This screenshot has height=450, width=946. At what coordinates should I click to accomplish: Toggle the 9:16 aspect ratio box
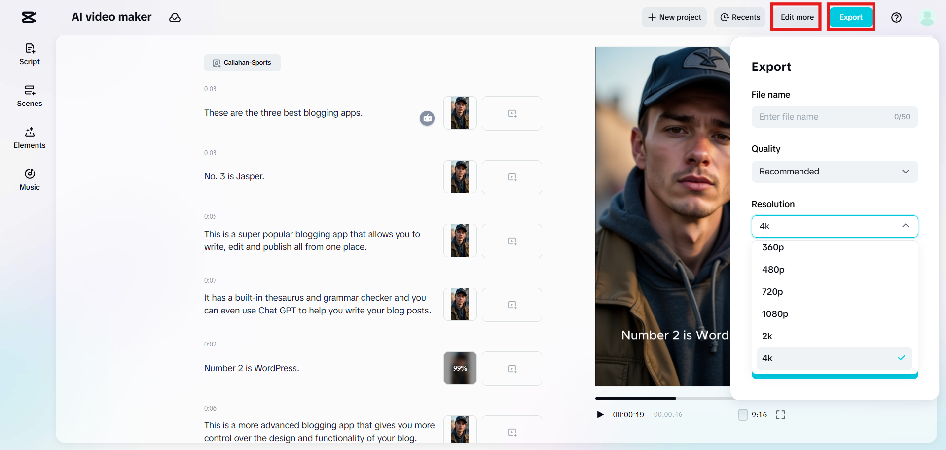pyautogui.click(x=743, y=415)
